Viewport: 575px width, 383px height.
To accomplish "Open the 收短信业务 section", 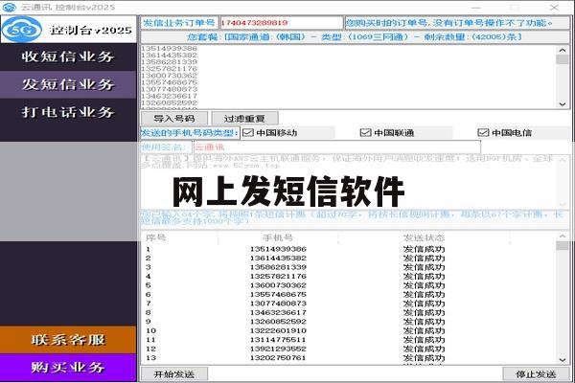I will coord(68,56).
